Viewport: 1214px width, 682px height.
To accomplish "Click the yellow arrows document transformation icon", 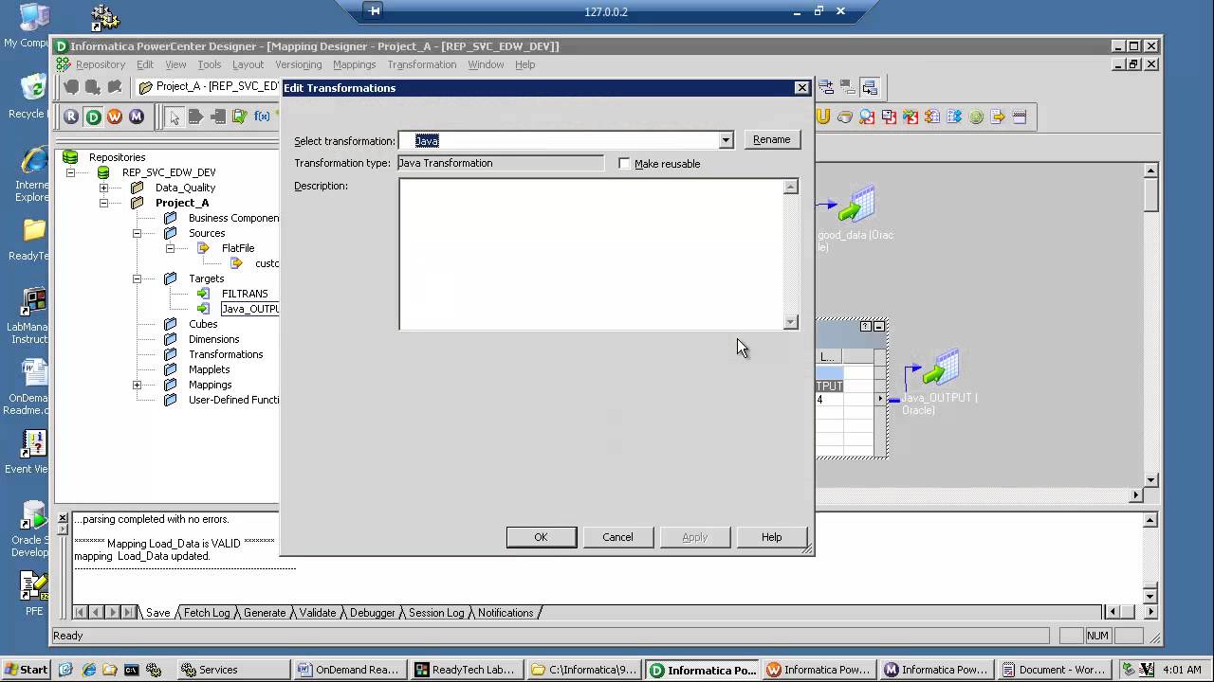I will [932, 117].
